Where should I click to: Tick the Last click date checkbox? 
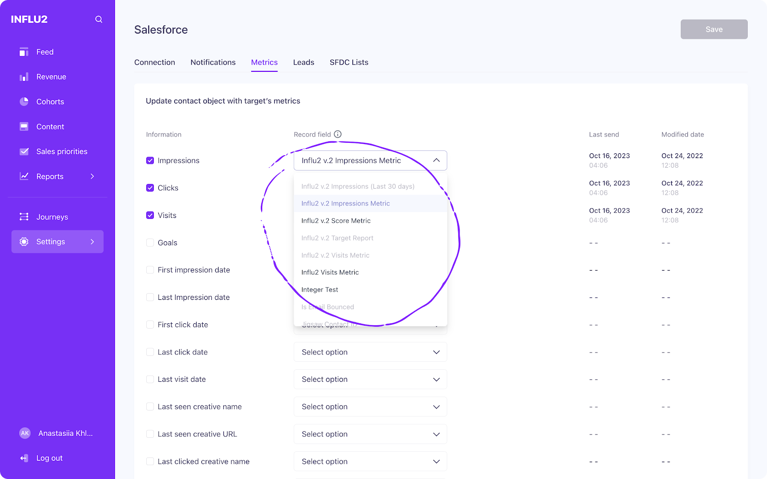150,352
